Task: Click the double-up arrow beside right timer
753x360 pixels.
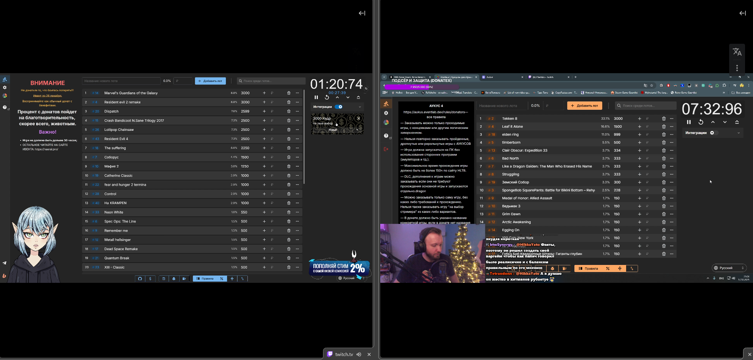Action: coord(737,122)
